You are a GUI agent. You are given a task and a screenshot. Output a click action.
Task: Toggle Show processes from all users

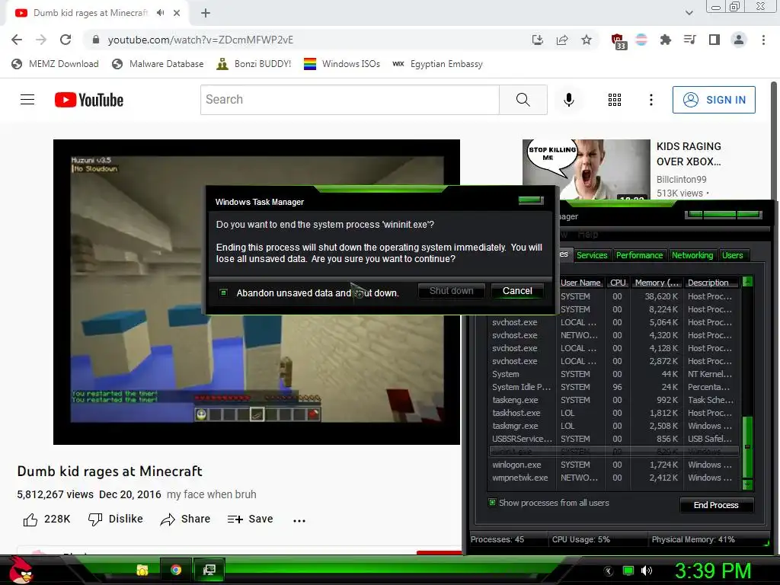(492, 503)
